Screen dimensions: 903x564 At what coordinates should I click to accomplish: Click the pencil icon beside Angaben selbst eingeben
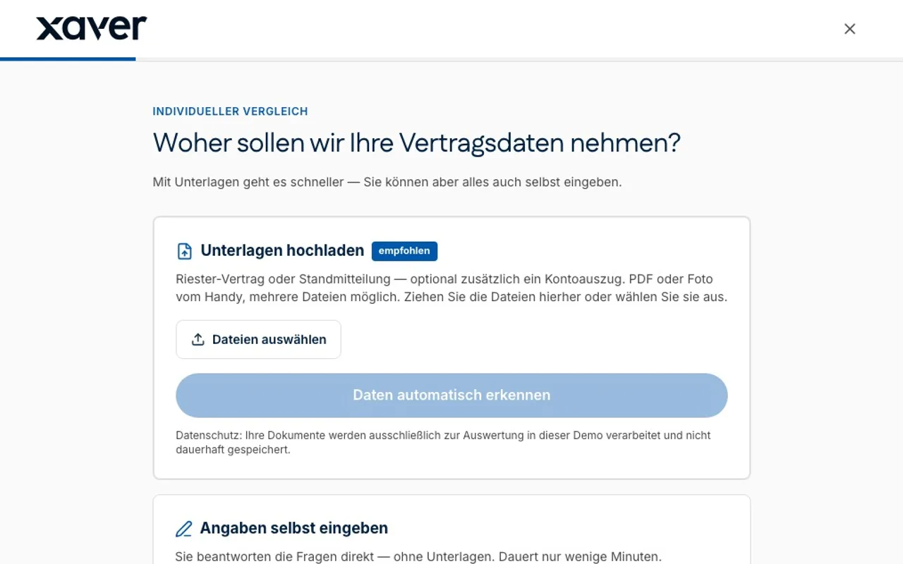[x=183, y=529]
